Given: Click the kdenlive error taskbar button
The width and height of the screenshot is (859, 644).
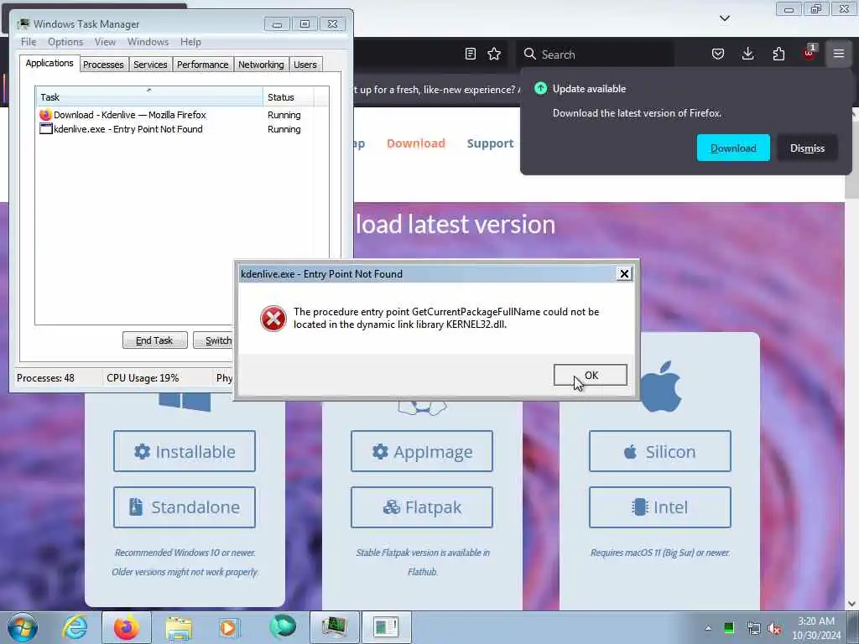Looking at the screenshot, I should [x=386, y=627].
